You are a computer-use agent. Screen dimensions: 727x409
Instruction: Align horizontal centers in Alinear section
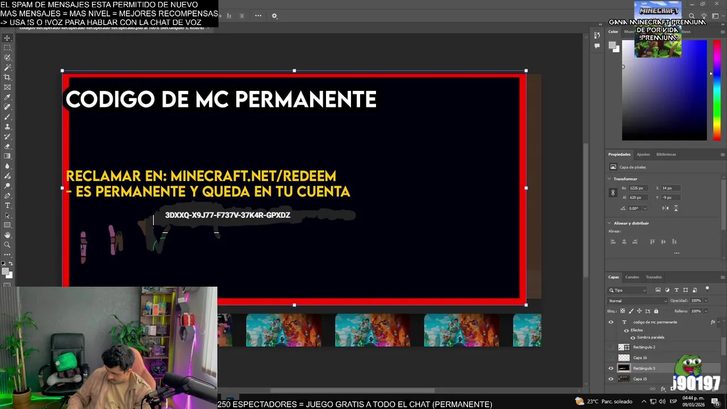point(624,241)
